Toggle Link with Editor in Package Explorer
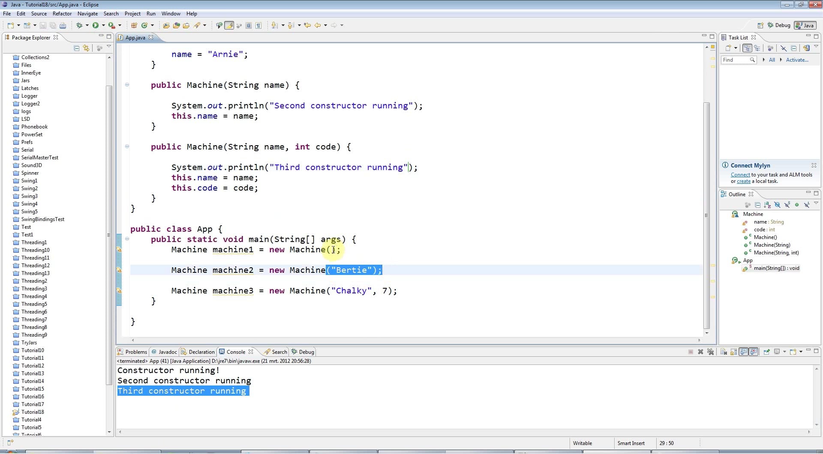The image size is (823, 454). [86, 48]
